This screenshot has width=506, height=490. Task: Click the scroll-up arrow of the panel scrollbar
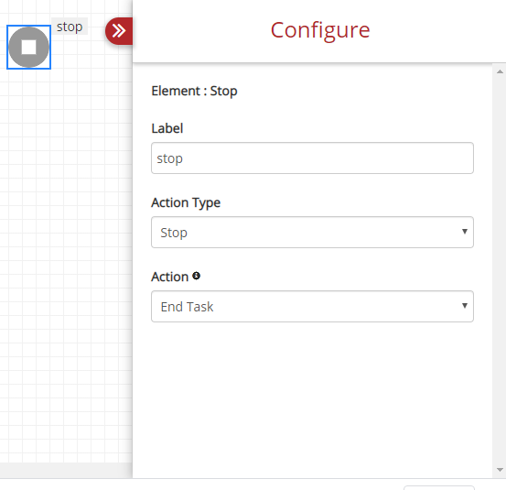coord(500,71)
